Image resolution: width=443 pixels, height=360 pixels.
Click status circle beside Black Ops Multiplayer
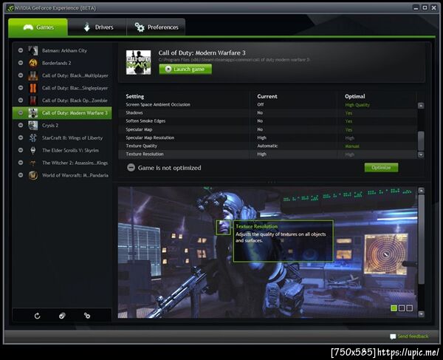(x=21, y=75)
